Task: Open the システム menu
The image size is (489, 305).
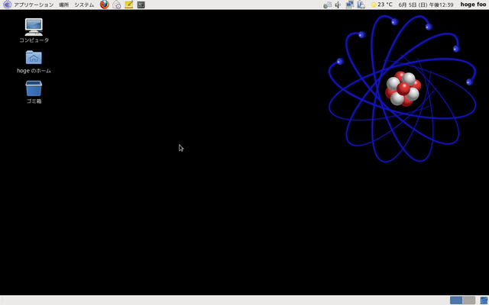Action: (84, 5)
